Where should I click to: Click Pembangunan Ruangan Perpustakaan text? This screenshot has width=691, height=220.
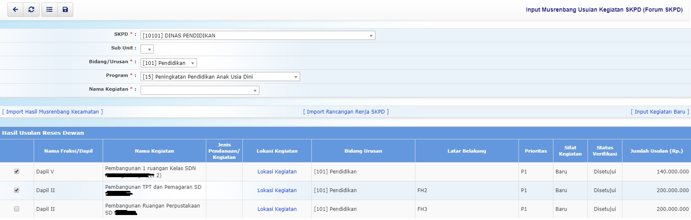pos(153,206)
